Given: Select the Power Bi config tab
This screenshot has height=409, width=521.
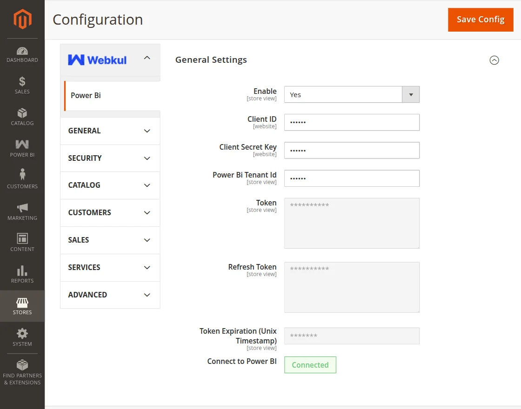Looking at the screenshot, I should point(112,96).
